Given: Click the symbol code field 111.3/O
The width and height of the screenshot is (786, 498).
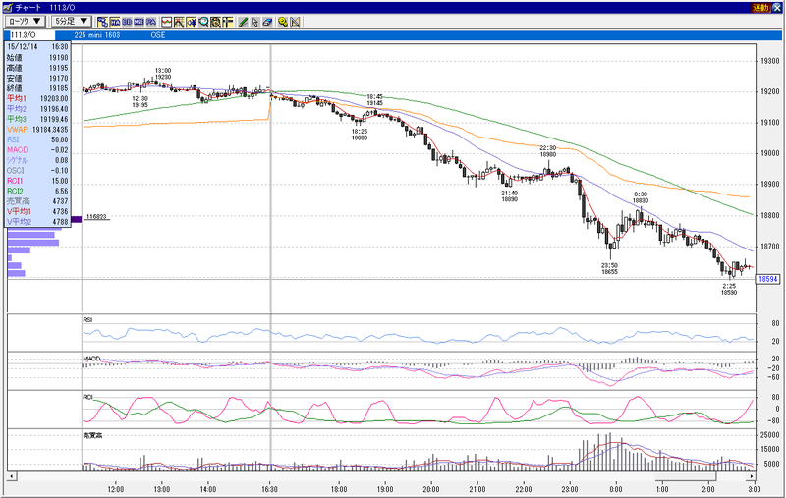Looking at the screenshot, I should [30, 35].
